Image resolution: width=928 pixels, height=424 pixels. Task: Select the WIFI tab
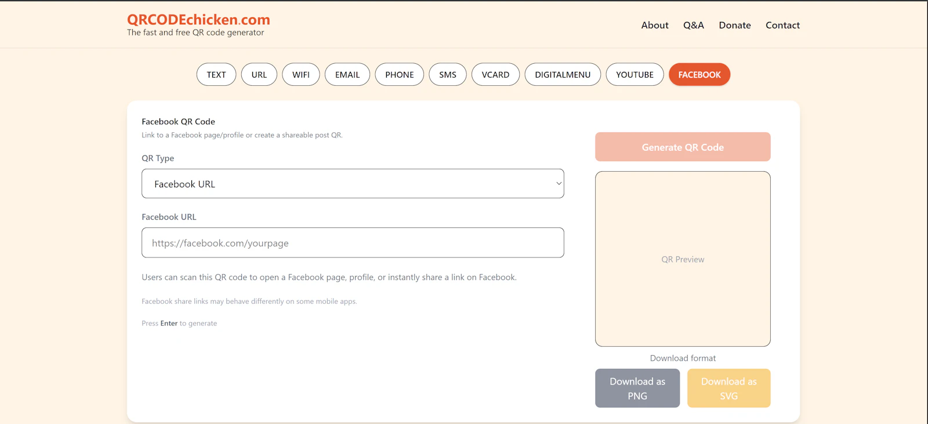(301, 74)
